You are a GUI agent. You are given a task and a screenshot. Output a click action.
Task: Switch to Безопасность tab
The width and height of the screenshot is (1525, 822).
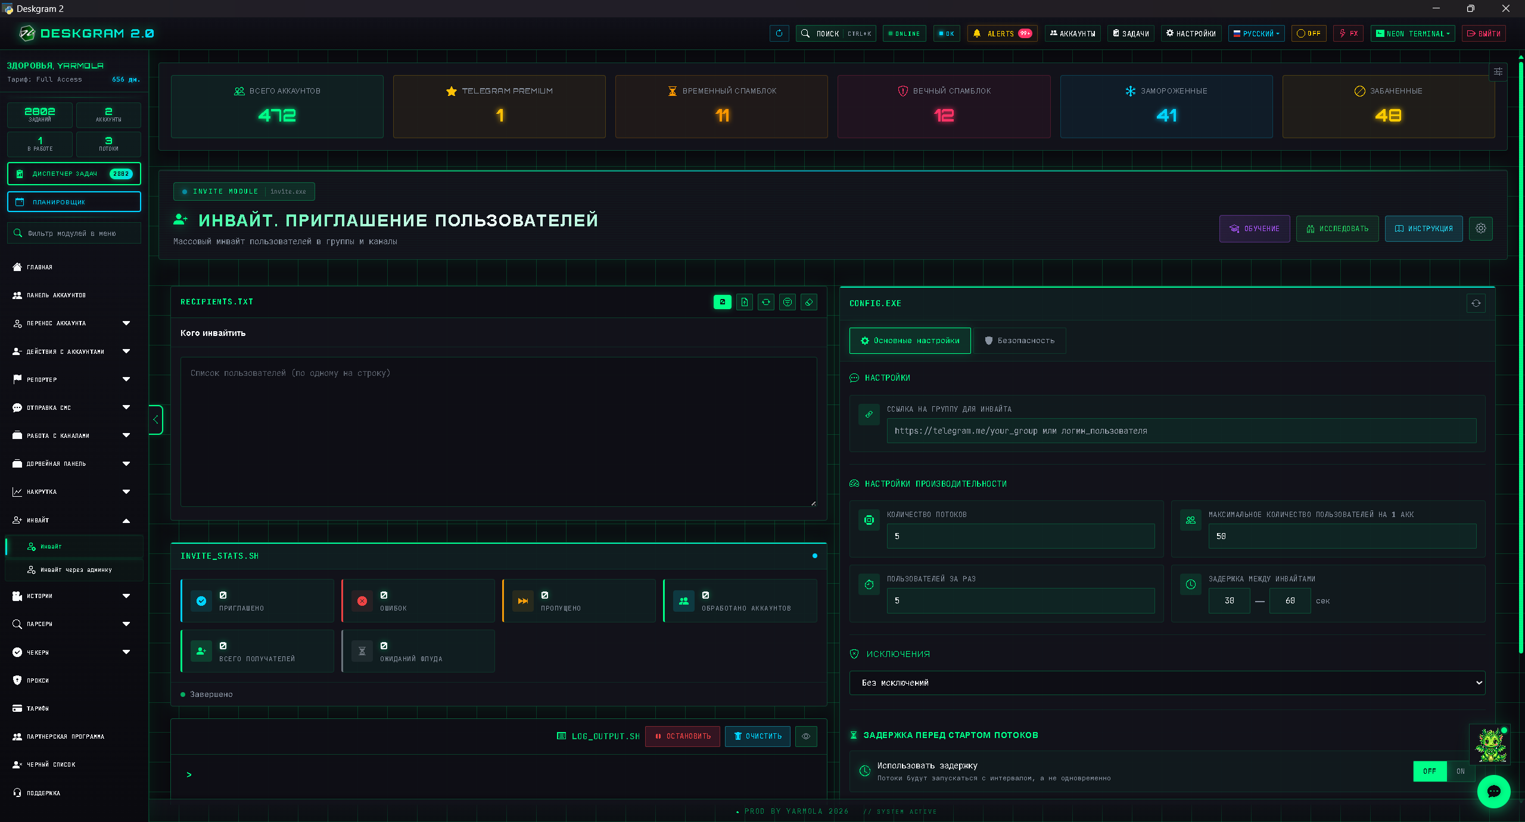(1020, 341)
